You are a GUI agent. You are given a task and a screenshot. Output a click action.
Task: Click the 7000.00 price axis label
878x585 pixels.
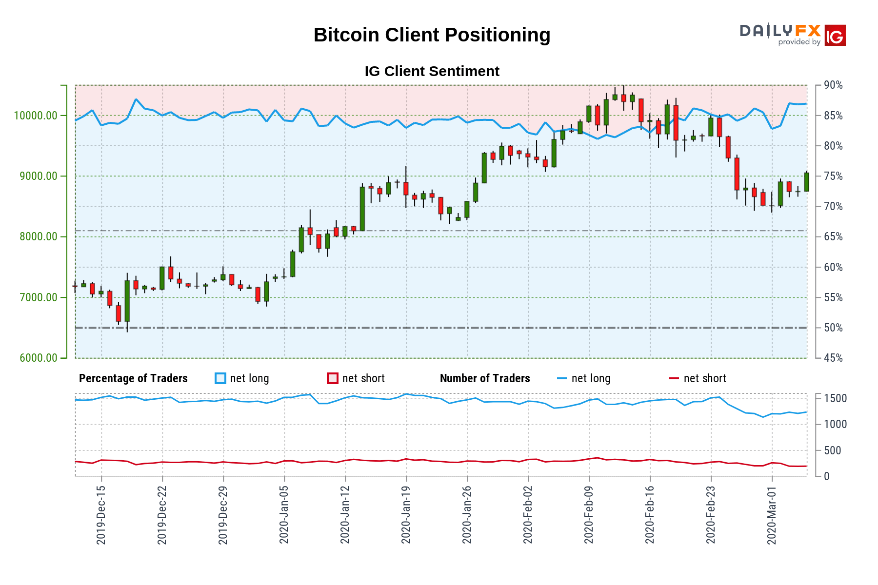(38, 297)
